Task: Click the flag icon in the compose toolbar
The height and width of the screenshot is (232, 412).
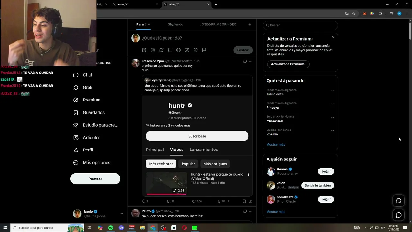Action: 204,50
